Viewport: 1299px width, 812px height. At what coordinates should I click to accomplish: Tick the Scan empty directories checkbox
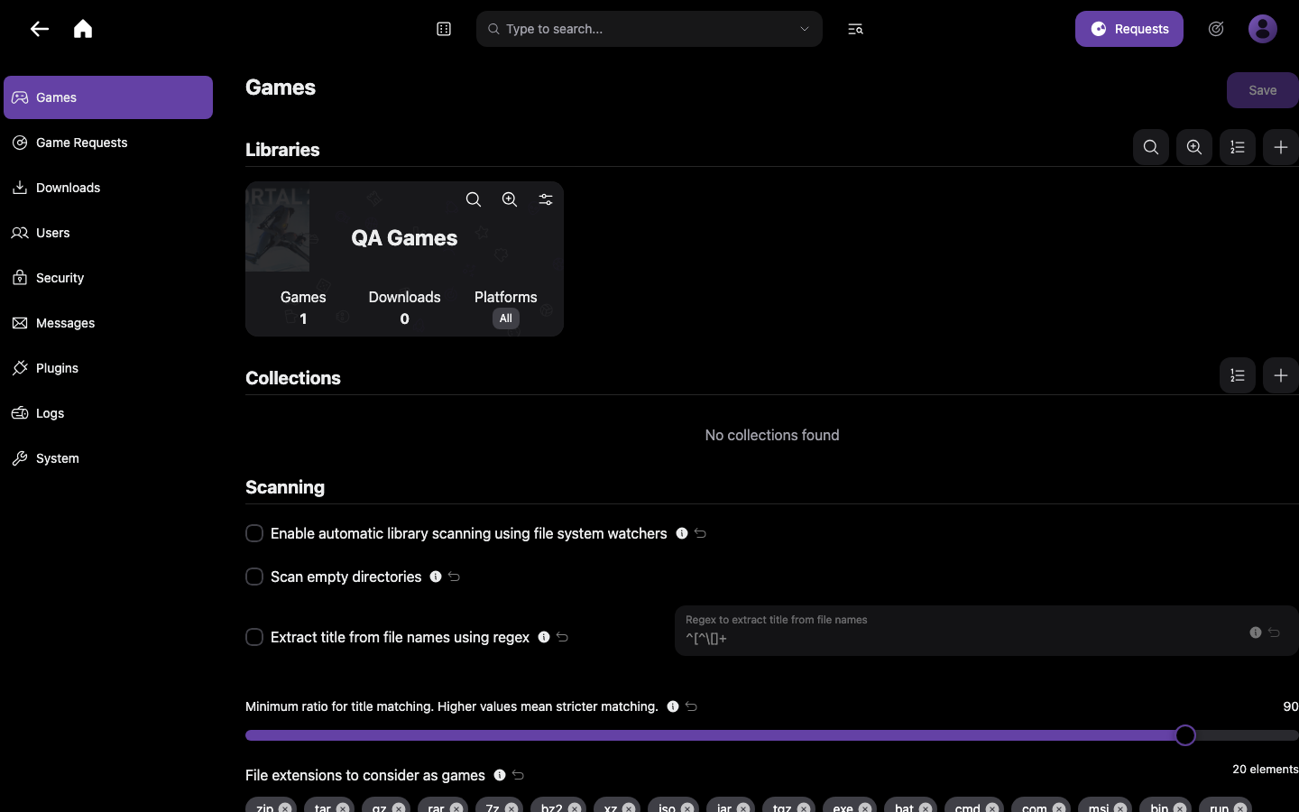(254, 577)
